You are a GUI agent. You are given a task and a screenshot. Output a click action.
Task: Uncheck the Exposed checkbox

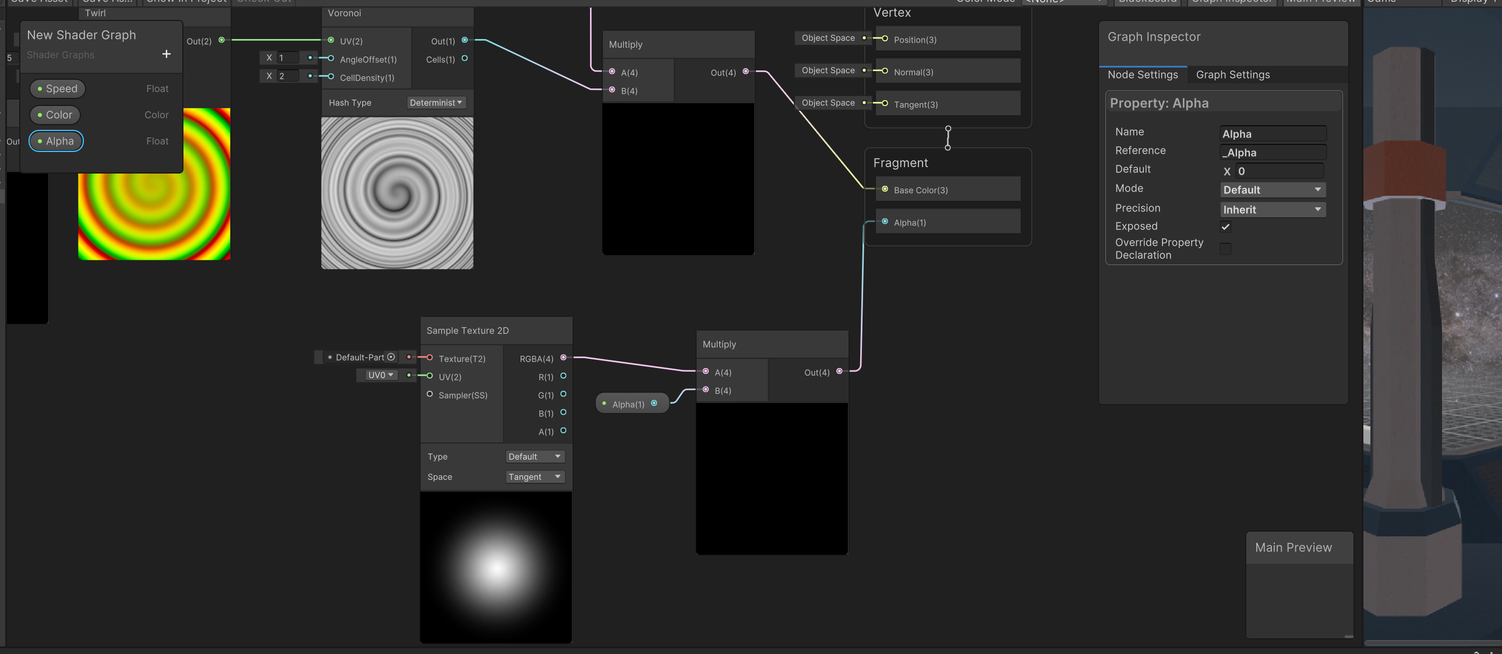pos(1225,227)
